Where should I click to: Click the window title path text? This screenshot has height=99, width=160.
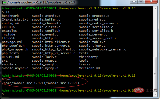pos(41,2)
